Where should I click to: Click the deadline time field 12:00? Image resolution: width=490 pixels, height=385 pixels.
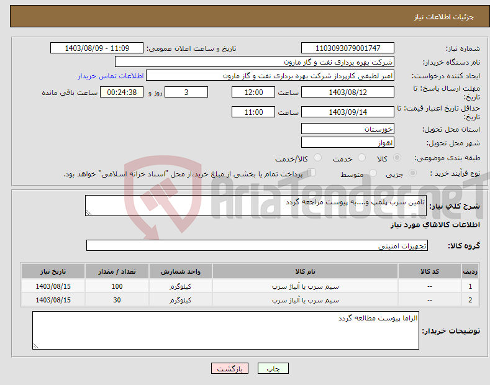[x=253, y=92]
